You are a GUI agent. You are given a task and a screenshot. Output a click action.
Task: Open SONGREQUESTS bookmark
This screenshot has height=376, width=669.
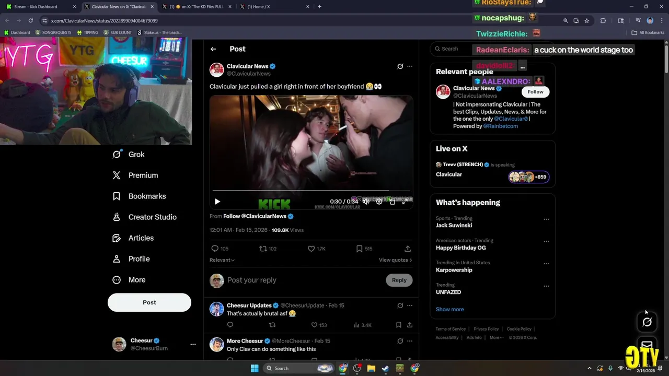[53, 32]
